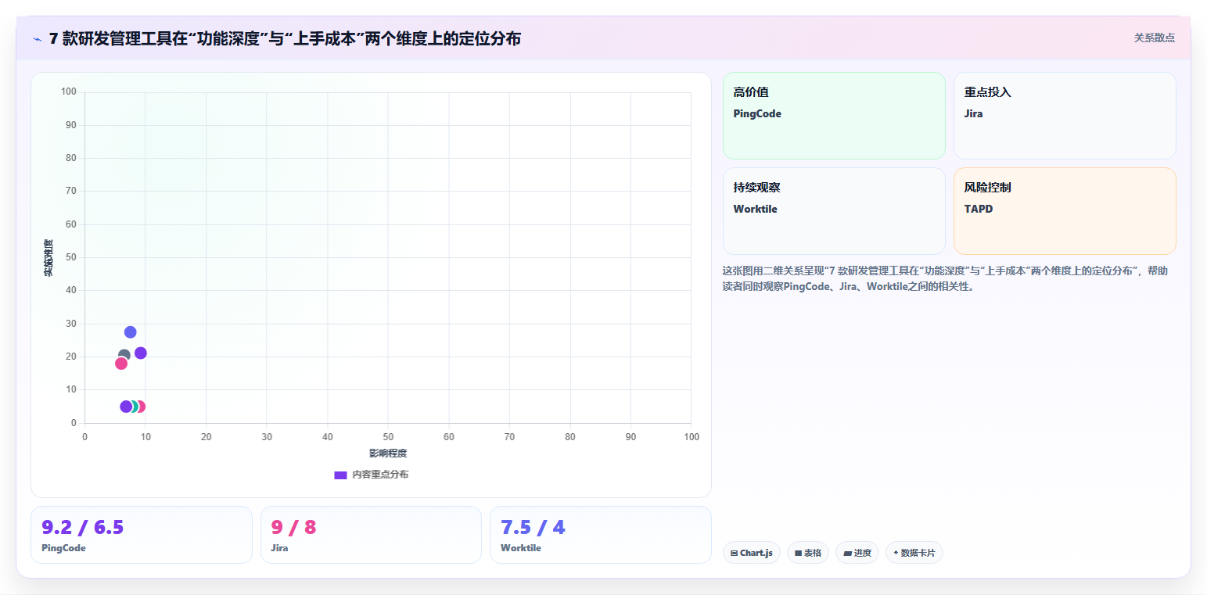Click the 数据卡片 chip
Image resolution: width=1207 pixels, height=595 pixels.
pyautogui.click(x=914, y=553)
